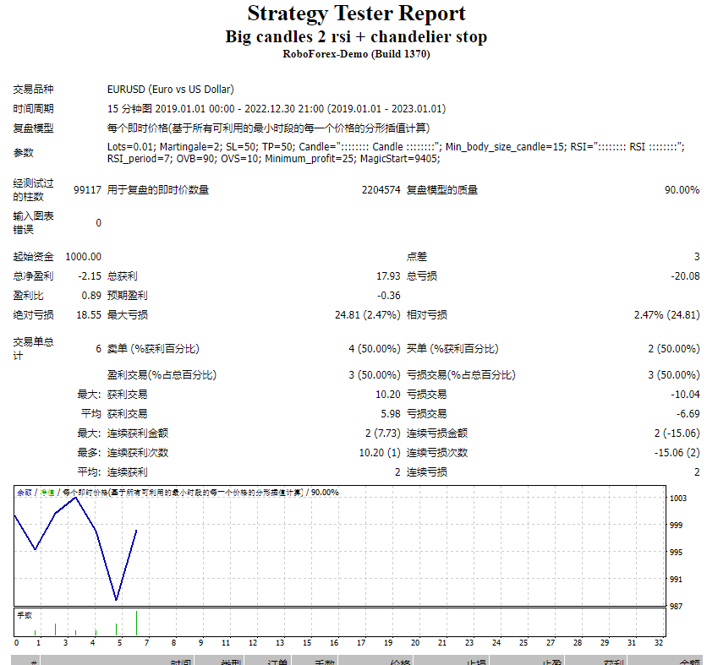
Task: Click initial deposit value 1000.00
Action: tap(84, 256)
